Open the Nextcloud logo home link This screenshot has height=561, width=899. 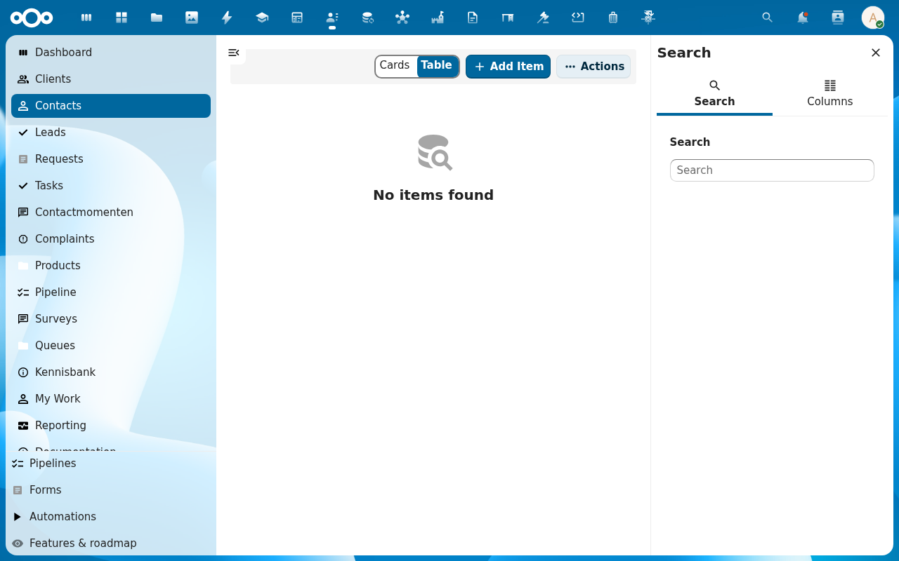[32, 18]
